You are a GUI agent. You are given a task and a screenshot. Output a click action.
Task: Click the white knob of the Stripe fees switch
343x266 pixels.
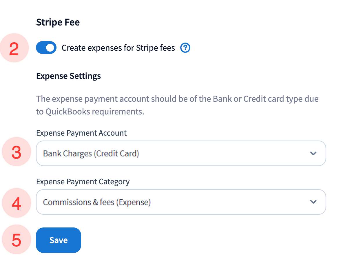coord(50,48)
